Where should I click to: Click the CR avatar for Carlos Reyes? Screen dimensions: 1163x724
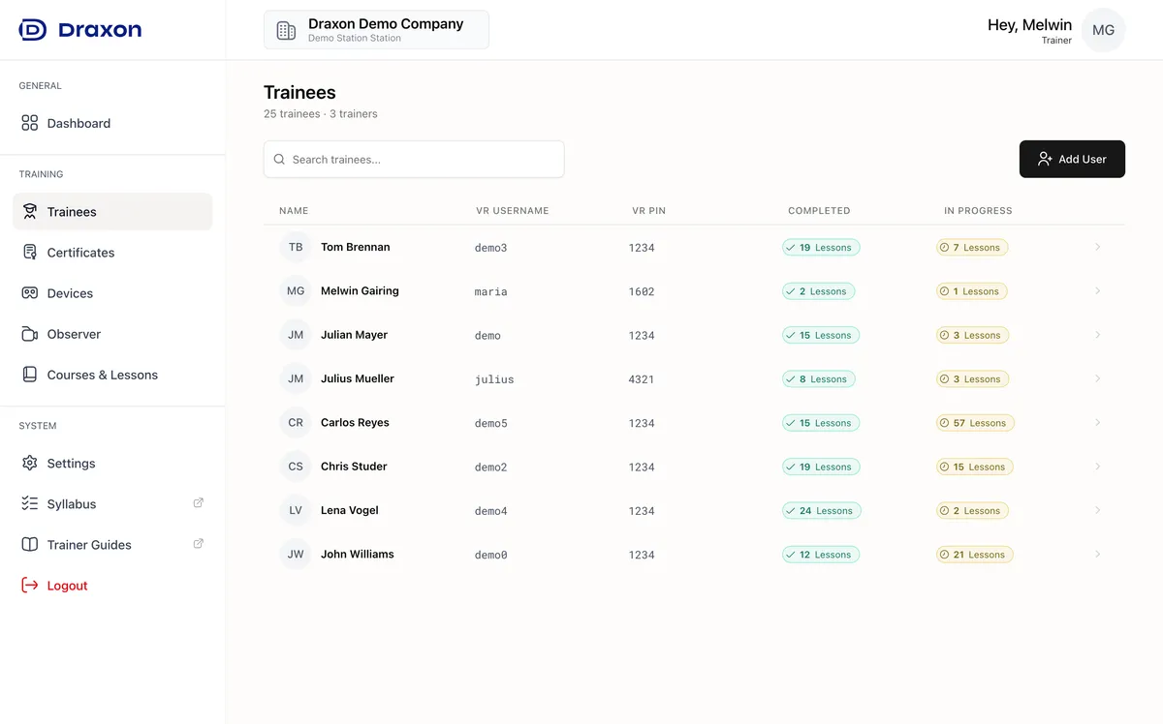pos(296,423)
